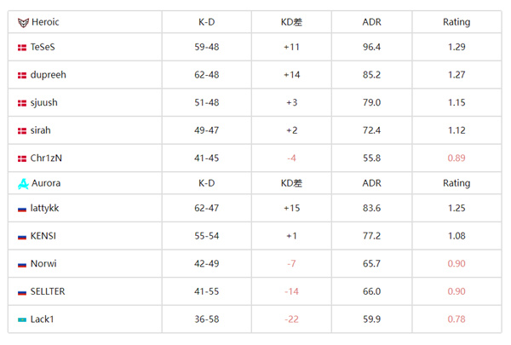
Task: Click the flag icon beside SELLTER
Action: coord(22,292)
